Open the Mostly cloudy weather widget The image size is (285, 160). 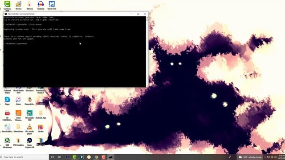click(250, 157)
